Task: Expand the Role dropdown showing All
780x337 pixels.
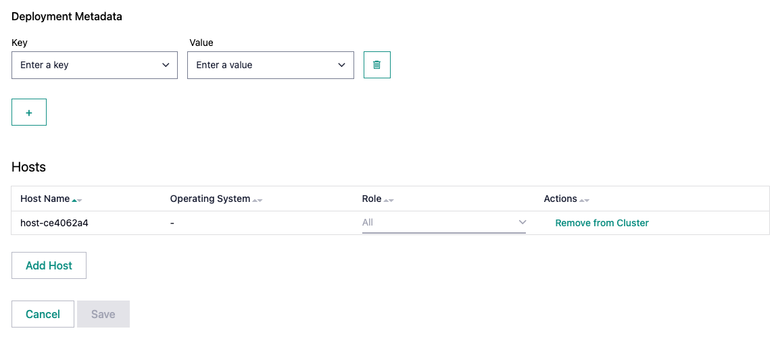Action: pos(439,222)
